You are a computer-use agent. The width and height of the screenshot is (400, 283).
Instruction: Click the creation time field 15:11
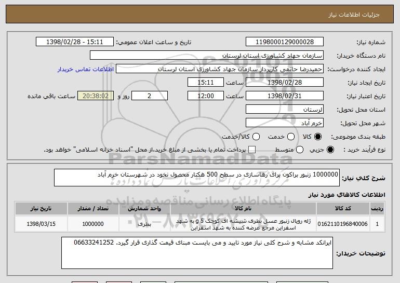206,83
